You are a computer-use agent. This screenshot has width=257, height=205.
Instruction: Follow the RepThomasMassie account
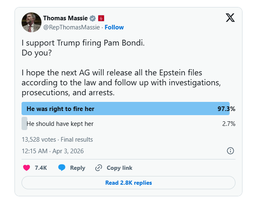(114, 27)
